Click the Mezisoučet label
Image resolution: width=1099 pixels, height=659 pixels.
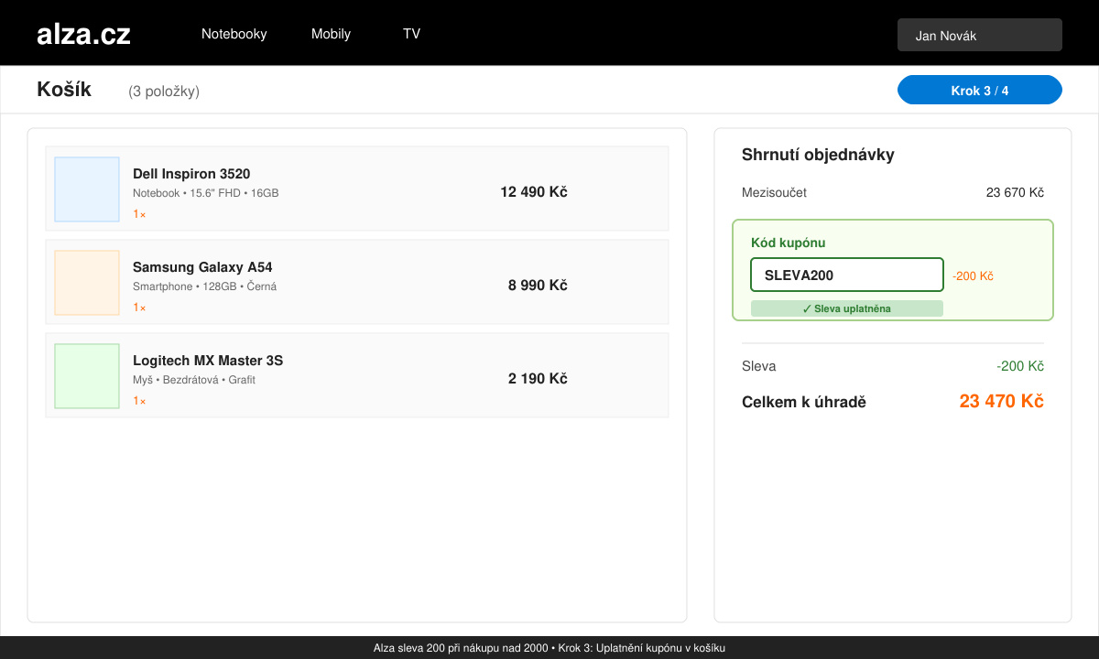[x=774, y=192]
